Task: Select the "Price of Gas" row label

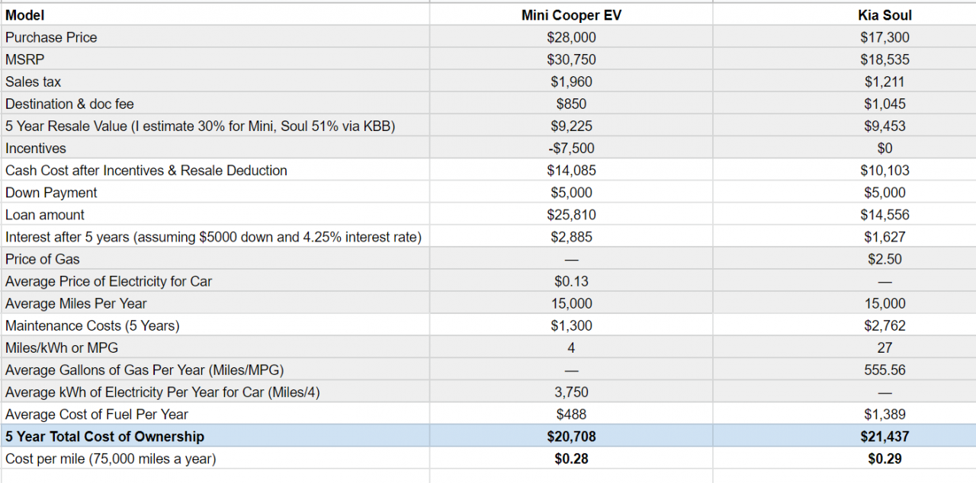Action: click(43, 259)
